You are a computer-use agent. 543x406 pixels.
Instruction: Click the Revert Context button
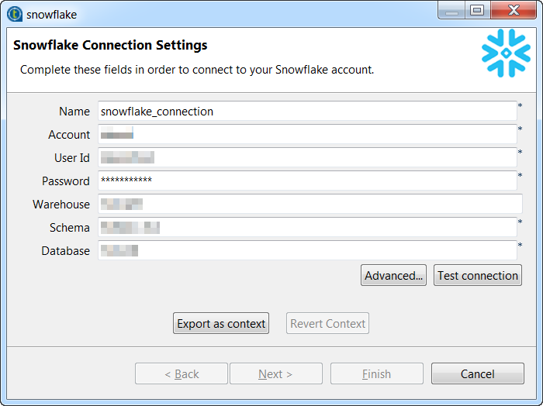[x=328, y=324]
